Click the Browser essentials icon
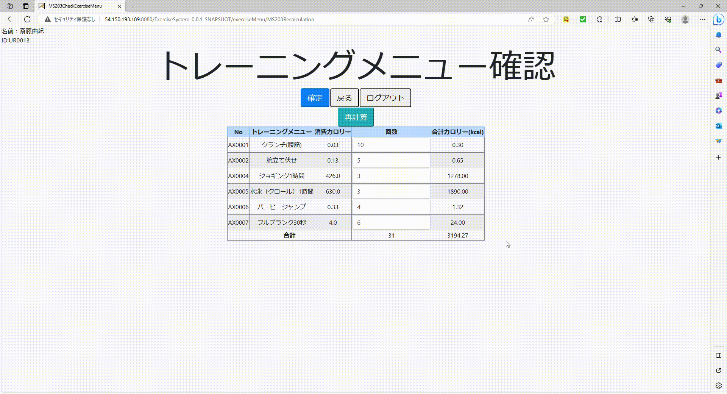 pyautogui.click(x=668, y=19)
